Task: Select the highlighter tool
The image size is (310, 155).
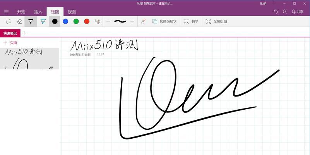Action: click(x=43, y=21)
